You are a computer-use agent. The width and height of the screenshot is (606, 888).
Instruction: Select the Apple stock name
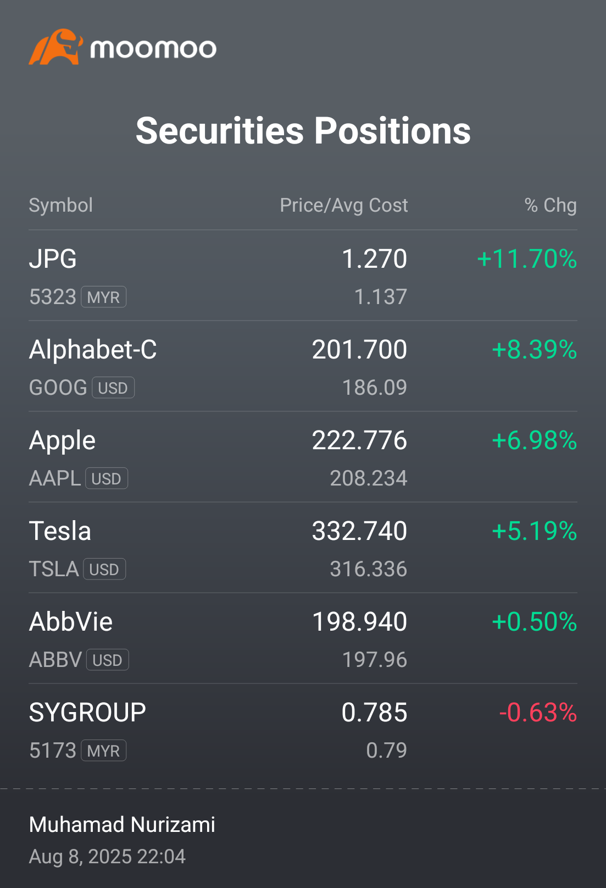click(62, 441)
